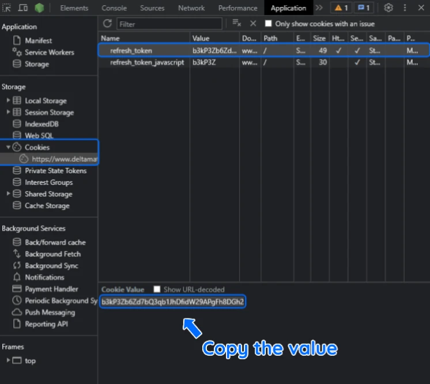Click the messages issue counter badge

click(x=364, y=8)
